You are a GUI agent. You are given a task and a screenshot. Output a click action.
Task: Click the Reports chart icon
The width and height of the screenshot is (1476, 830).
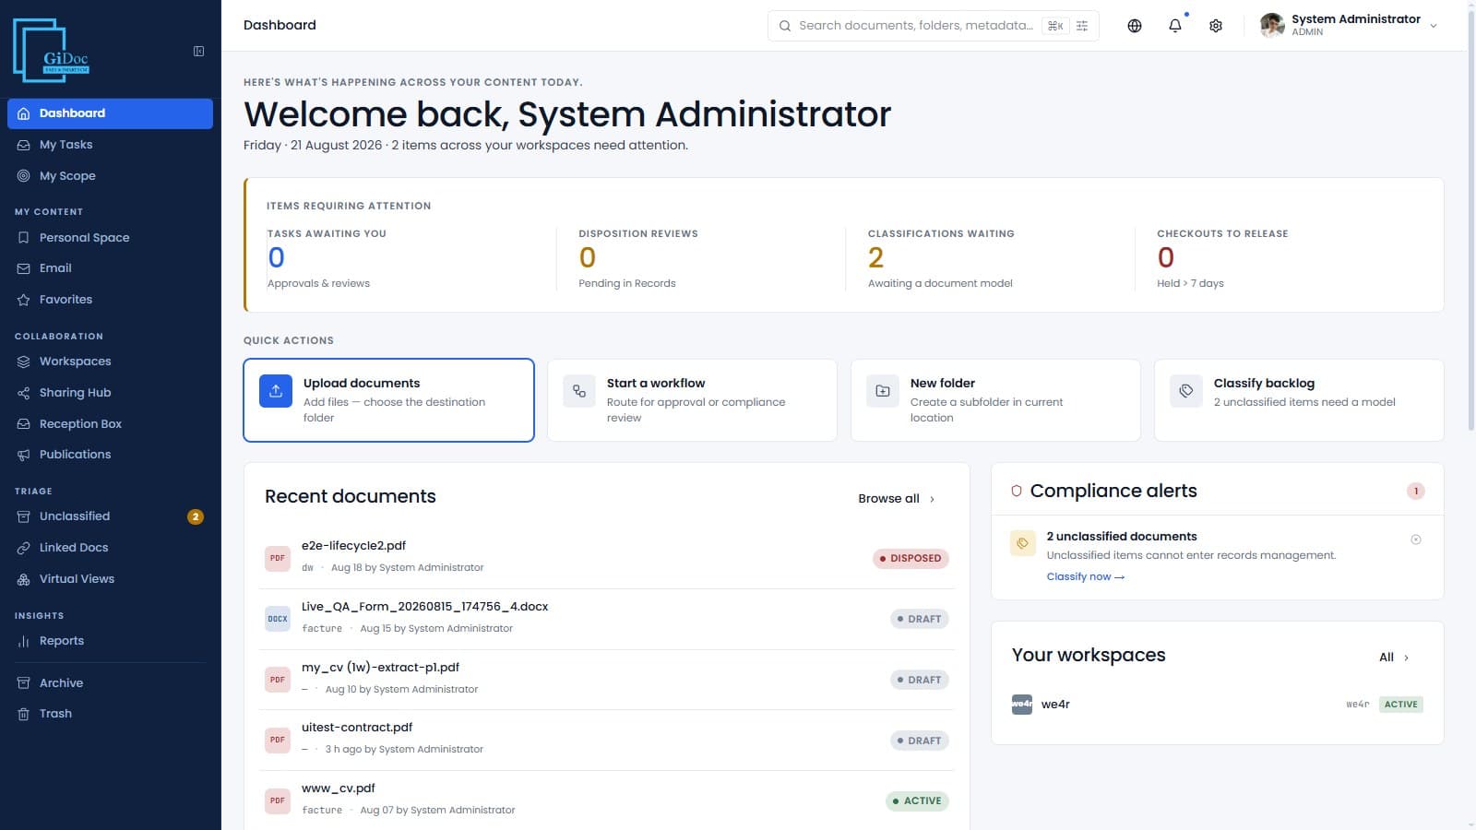click(24, 641)
